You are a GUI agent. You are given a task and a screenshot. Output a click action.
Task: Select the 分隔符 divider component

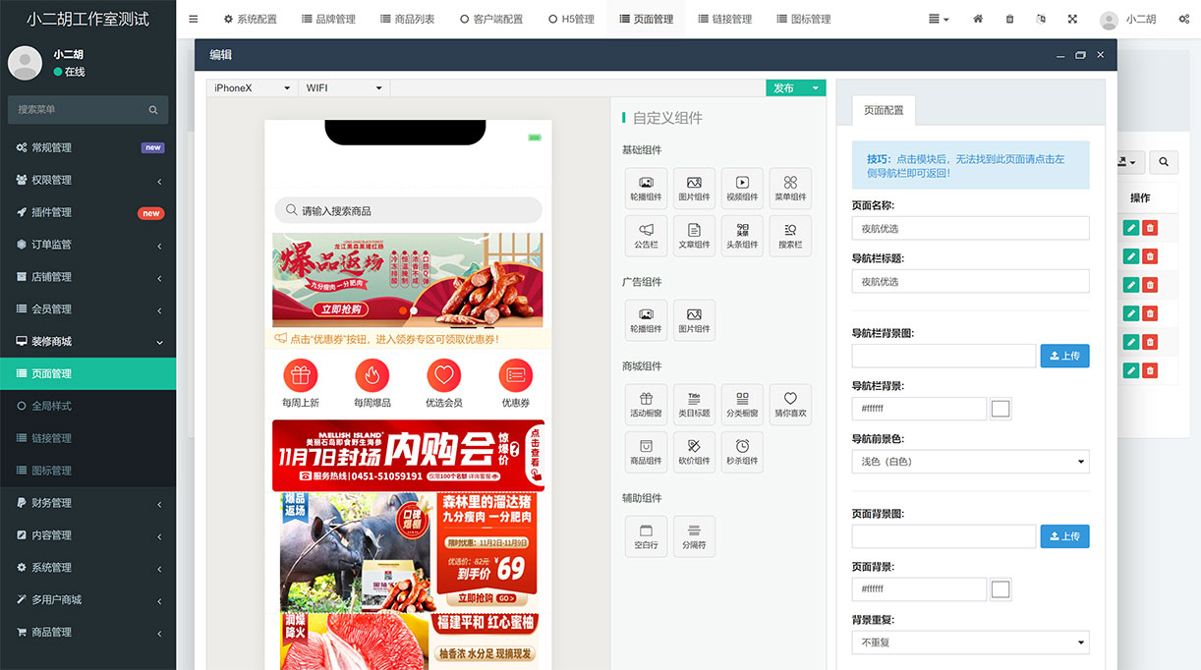pyautogui.click(x=695, y=535)
